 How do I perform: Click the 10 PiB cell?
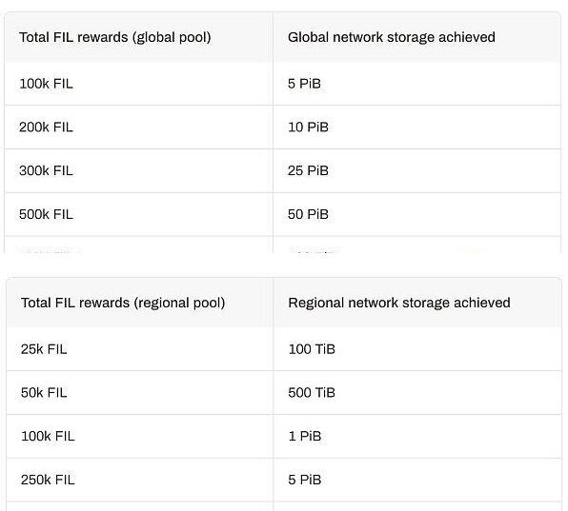416,128
